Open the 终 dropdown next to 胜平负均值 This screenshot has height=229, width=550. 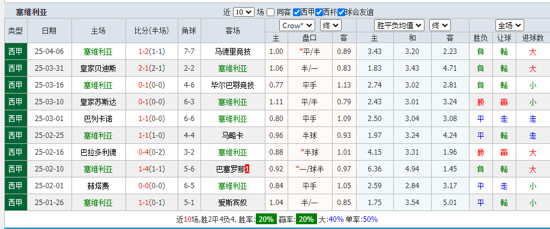point(440,26)
